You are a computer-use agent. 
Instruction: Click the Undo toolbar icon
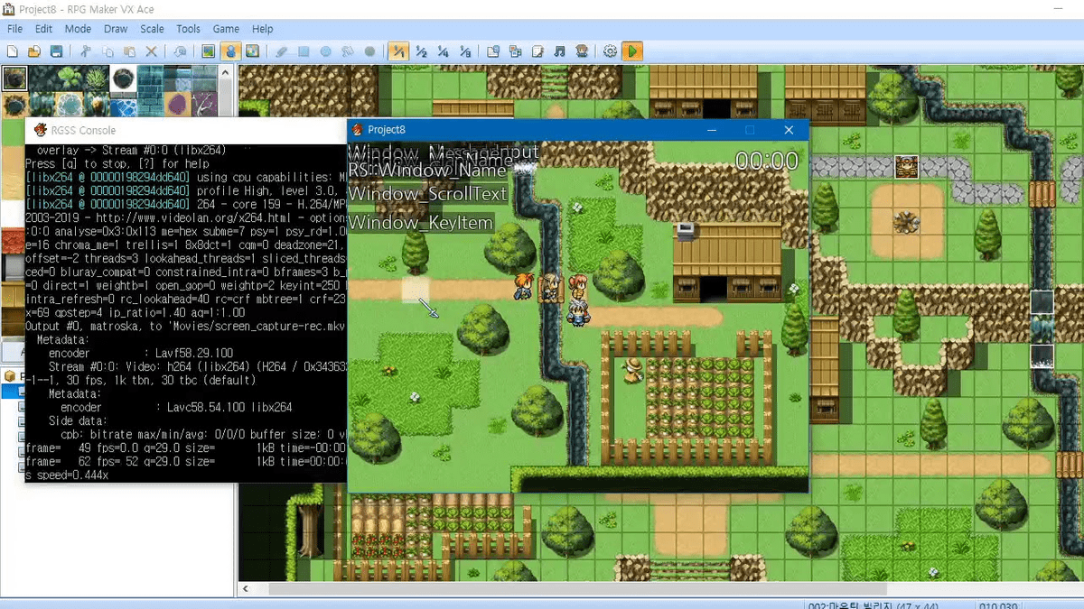[180, 51]
